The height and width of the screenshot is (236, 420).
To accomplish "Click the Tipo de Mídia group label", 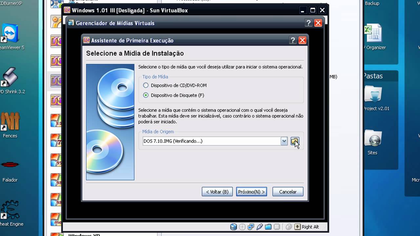I will pyautogui.click(x=155, y=77).
